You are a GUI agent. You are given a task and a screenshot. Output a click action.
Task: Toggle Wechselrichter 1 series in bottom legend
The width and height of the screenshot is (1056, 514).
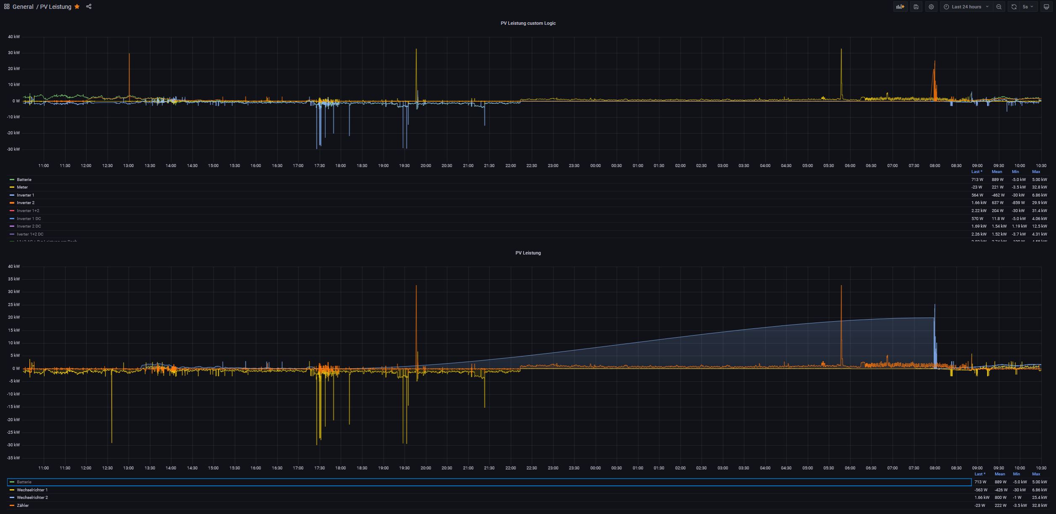(x=32, y=490)
